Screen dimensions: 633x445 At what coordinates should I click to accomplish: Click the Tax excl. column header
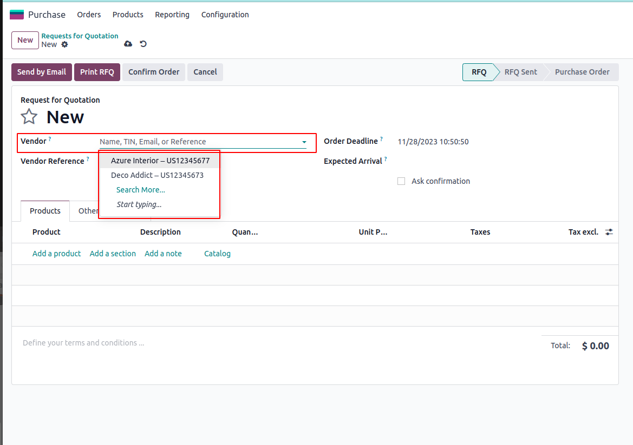[x=583, y=232]
